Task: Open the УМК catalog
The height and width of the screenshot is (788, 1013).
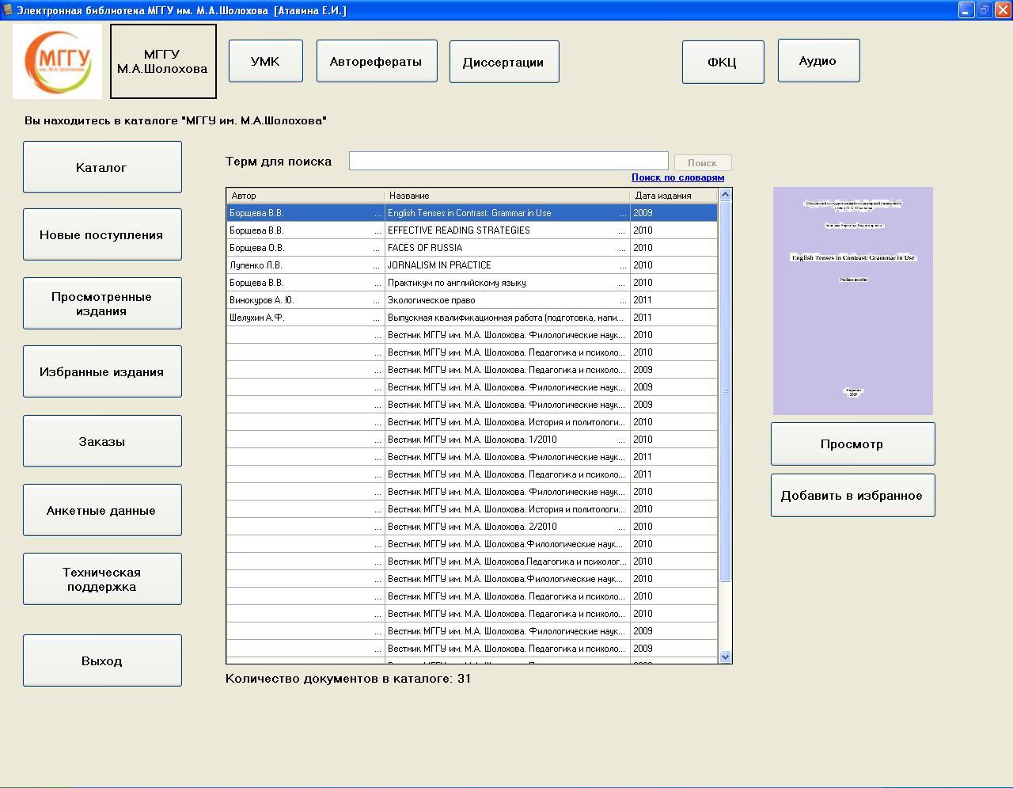Action: click(265, 61)
